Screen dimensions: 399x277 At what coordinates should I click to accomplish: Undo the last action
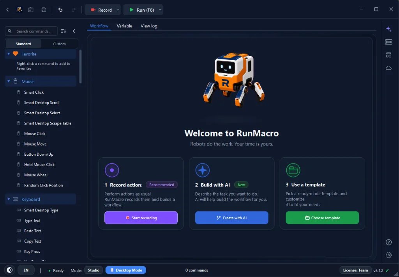pos(60,10)
